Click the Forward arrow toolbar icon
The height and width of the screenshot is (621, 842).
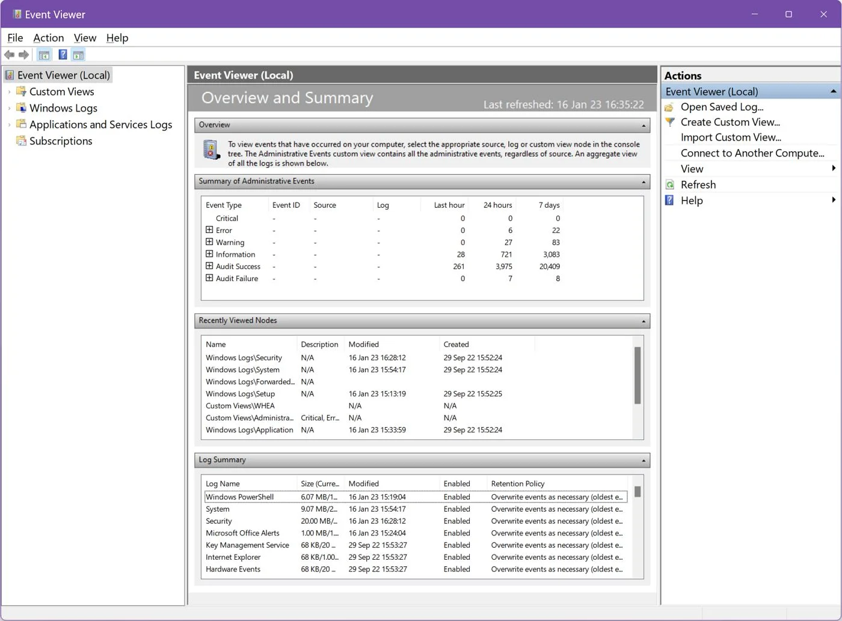click(x=24, y=55)
